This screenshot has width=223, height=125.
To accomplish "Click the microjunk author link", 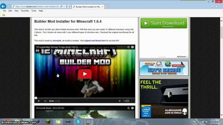I will pyautogui.click(x=57, y=41).
